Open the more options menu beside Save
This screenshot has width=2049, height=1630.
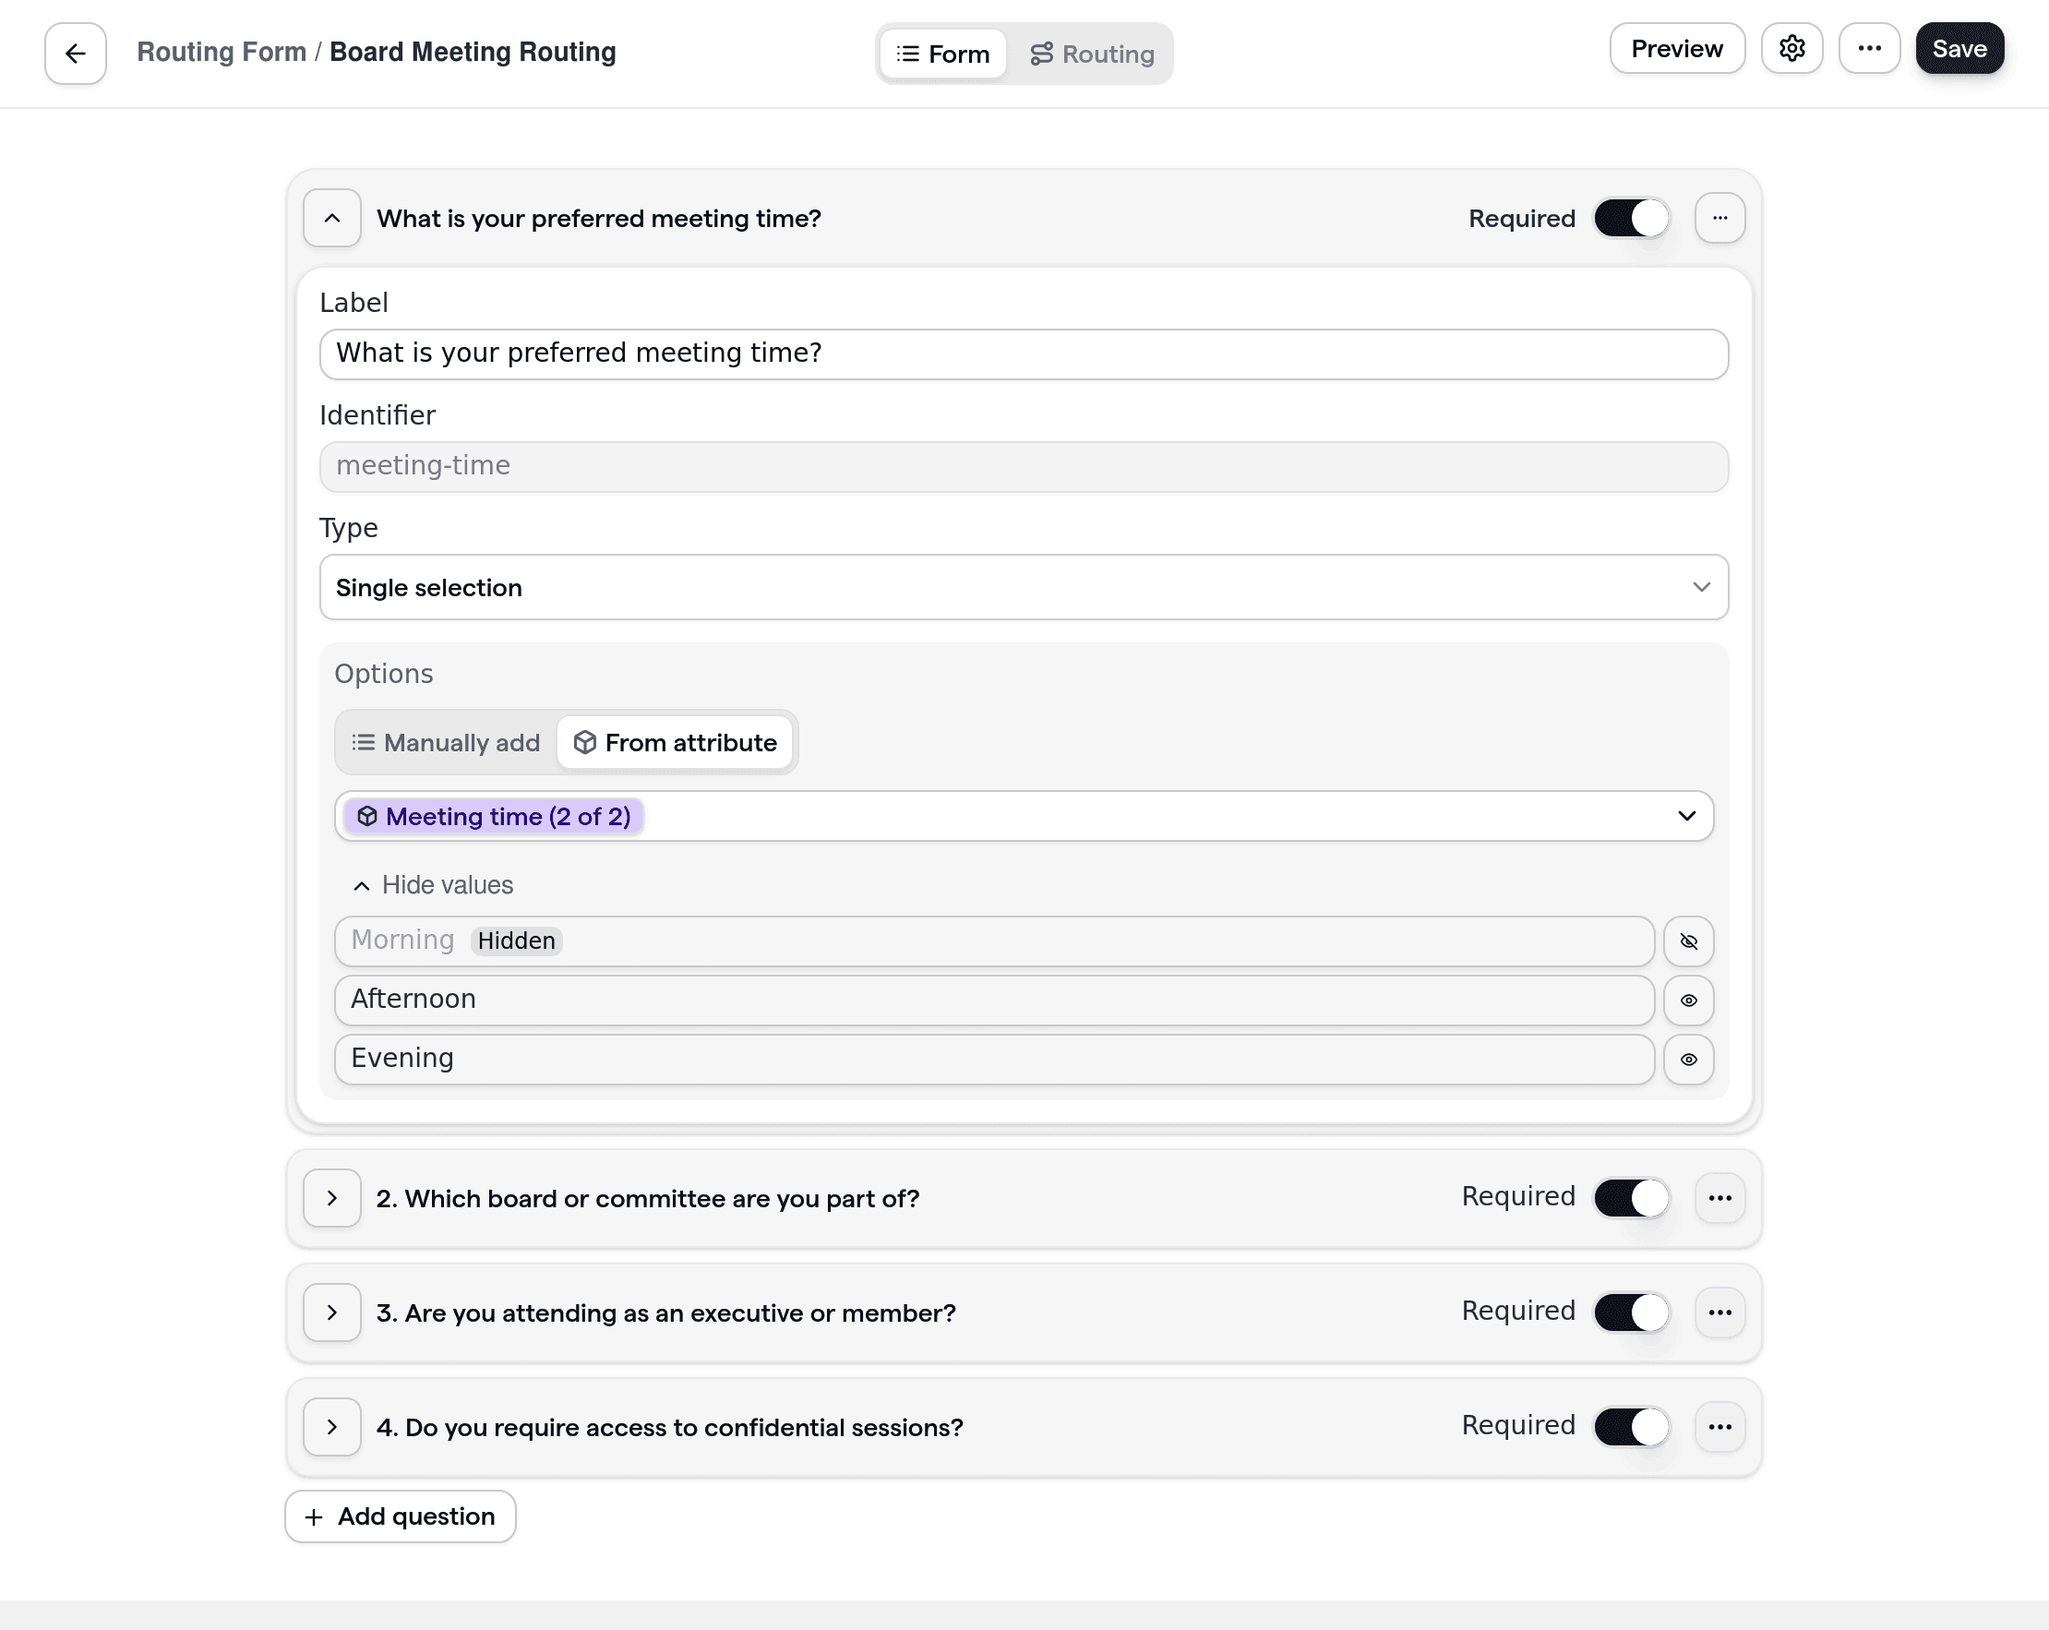point(1869,49)
